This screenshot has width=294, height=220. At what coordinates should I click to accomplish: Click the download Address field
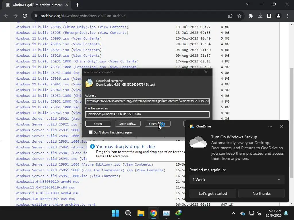pos(147,101)
